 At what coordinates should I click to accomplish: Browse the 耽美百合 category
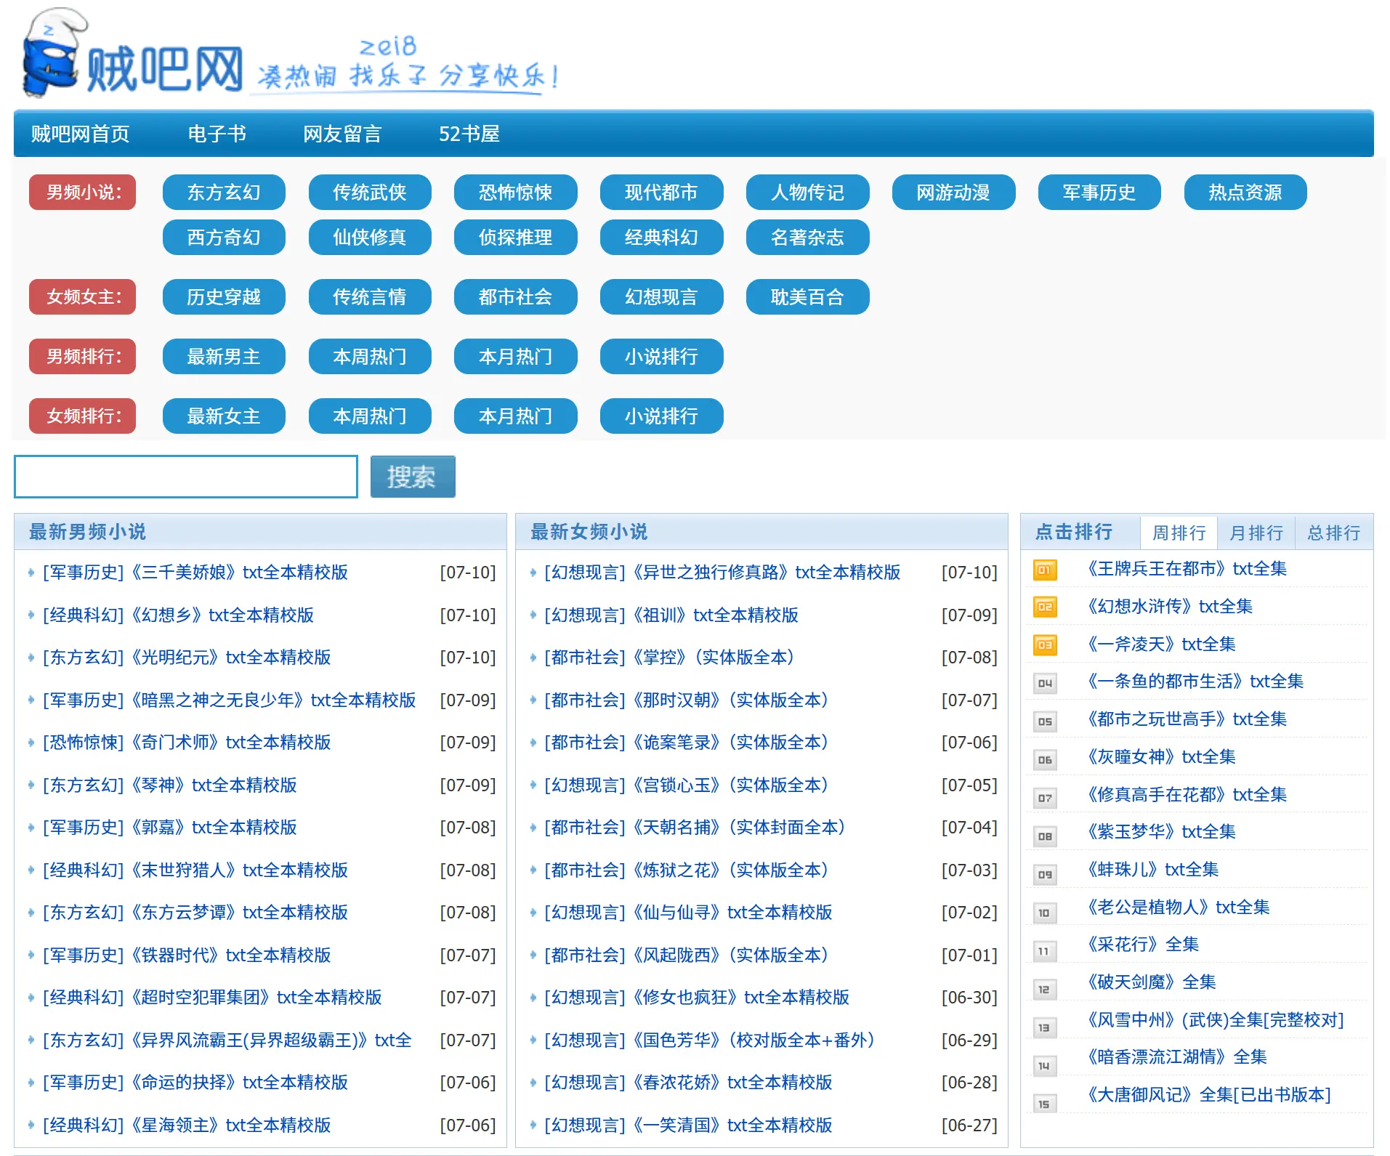pos(807,296)
